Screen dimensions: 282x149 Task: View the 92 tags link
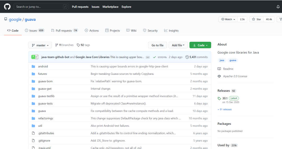[x=84, y=45]
